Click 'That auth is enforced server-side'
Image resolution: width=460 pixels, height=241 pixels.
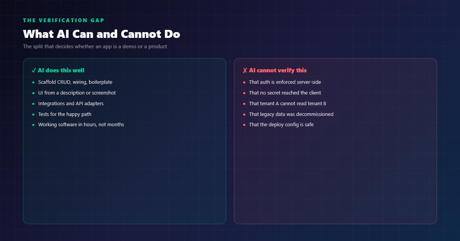(285, 82)
